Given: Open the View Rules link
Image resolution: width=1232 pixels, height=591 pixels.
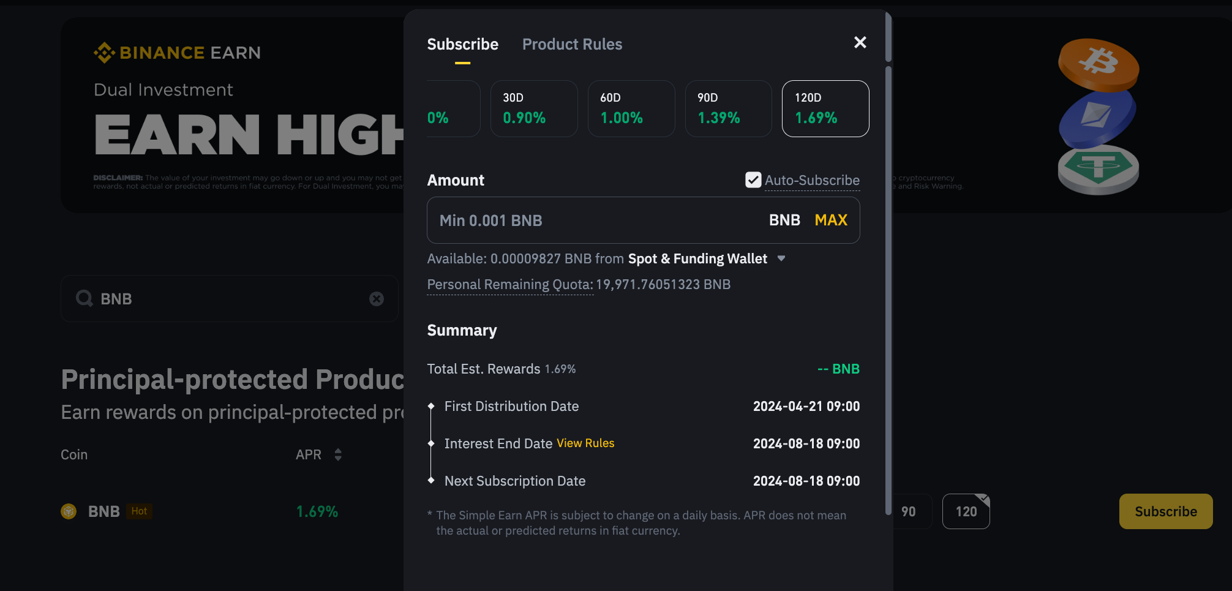Looking at the screenshot, I should pyautogui.click(x=585, y=443).
